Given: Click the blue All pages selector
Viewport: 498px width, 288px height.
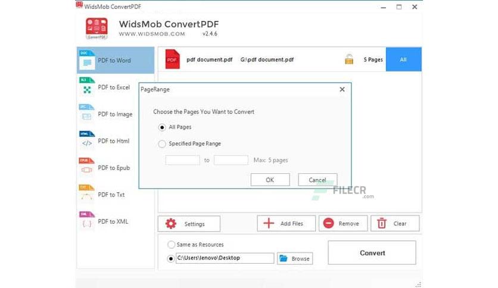Looking at the screenshot, I should tap(404, 60).
